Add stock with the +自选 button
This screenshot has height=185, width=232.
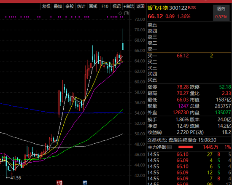click(x=129, y=6)
